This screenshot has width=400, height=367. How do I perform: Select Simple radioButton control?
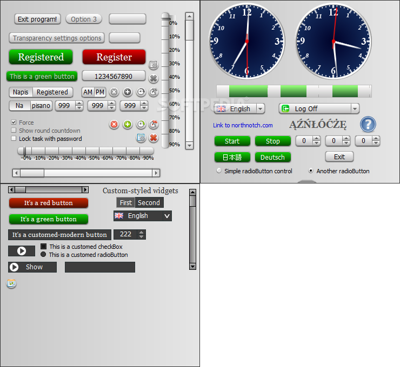coord(219,171)
